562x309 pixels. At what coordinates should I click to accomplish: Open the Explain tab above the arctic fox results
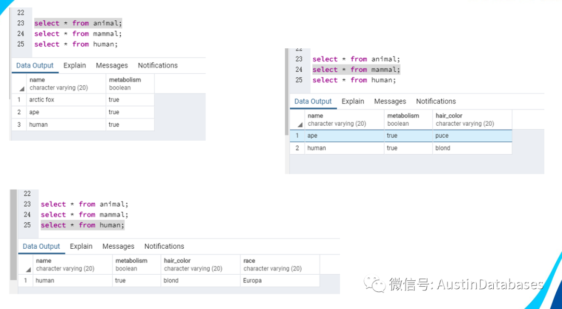point(74,65)
